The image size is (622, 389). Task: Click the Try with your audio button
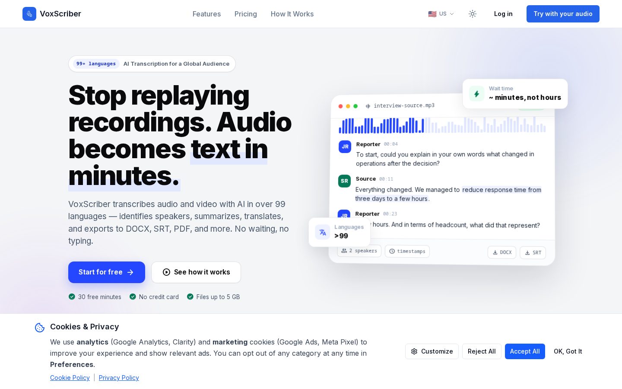pyautogui.click(x=563, y=14)
